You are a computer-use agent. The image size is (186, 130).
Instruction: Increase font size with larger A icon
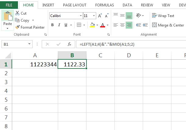pyautogui.click(x=100, y=16)
